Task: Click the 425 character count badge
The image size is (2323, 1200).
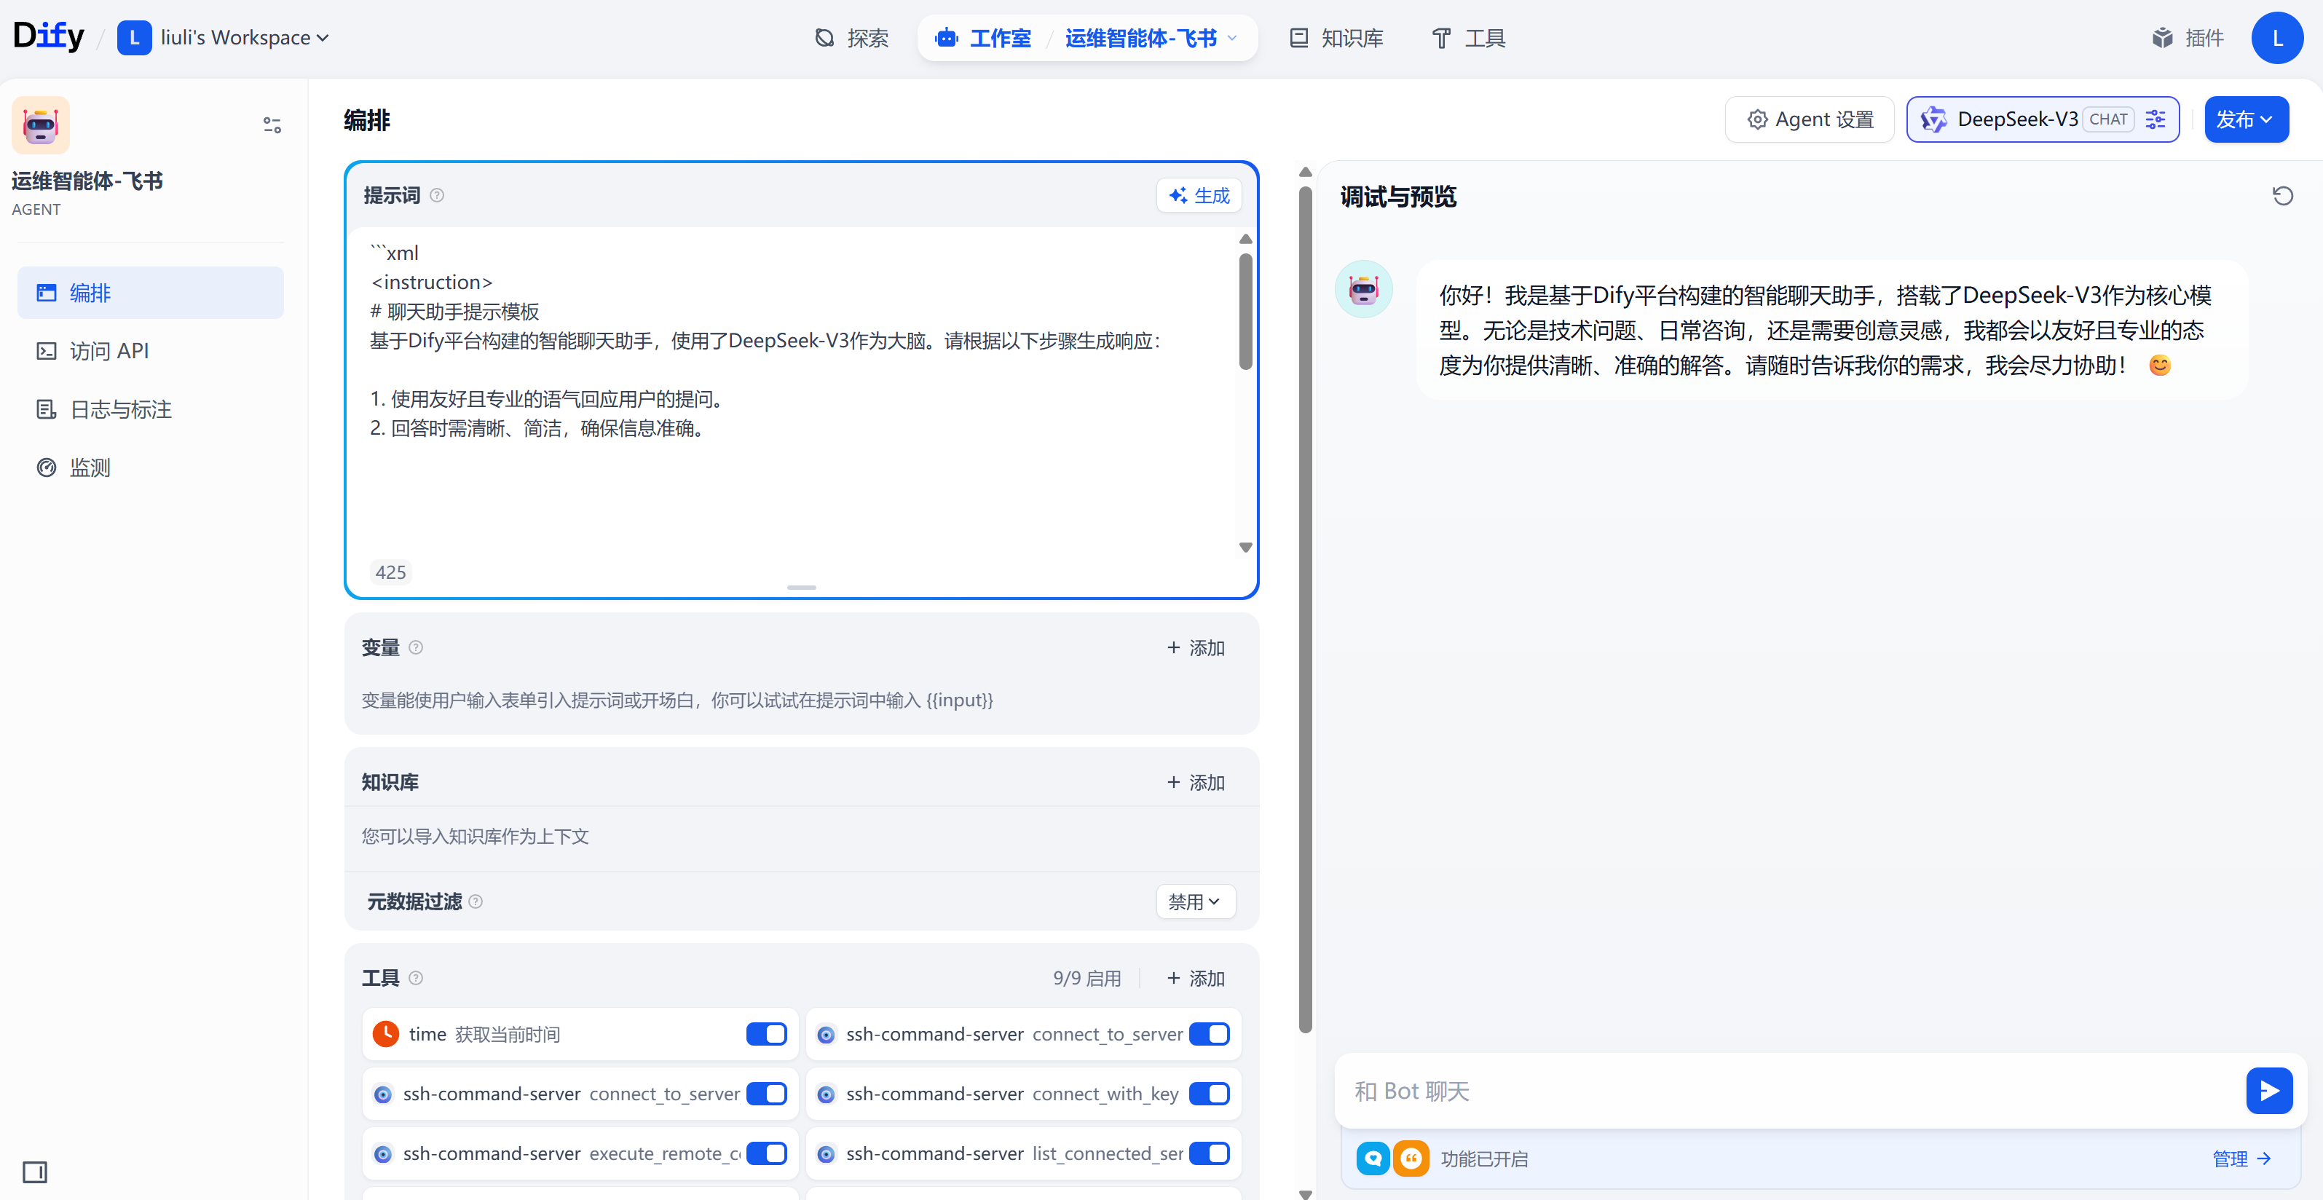Action: pos(390,572)
